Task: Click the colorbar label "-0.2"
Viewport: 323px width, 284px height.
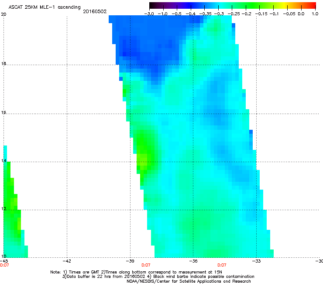Action: [x=247, y=14]
